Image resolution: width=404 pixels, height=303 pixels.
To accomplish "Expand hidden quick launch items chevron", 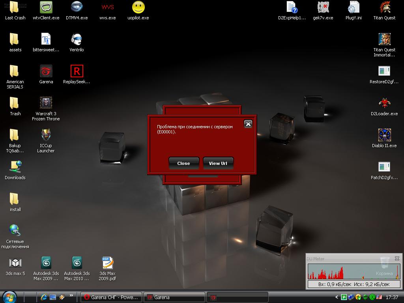I will [71, 295].
